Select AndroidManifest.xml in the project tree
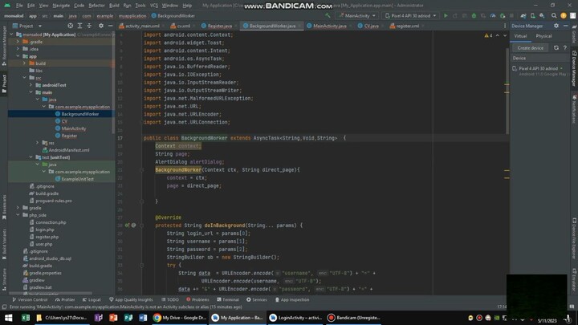Viewport: 578px width, 325px height. [x=66, y=150]
